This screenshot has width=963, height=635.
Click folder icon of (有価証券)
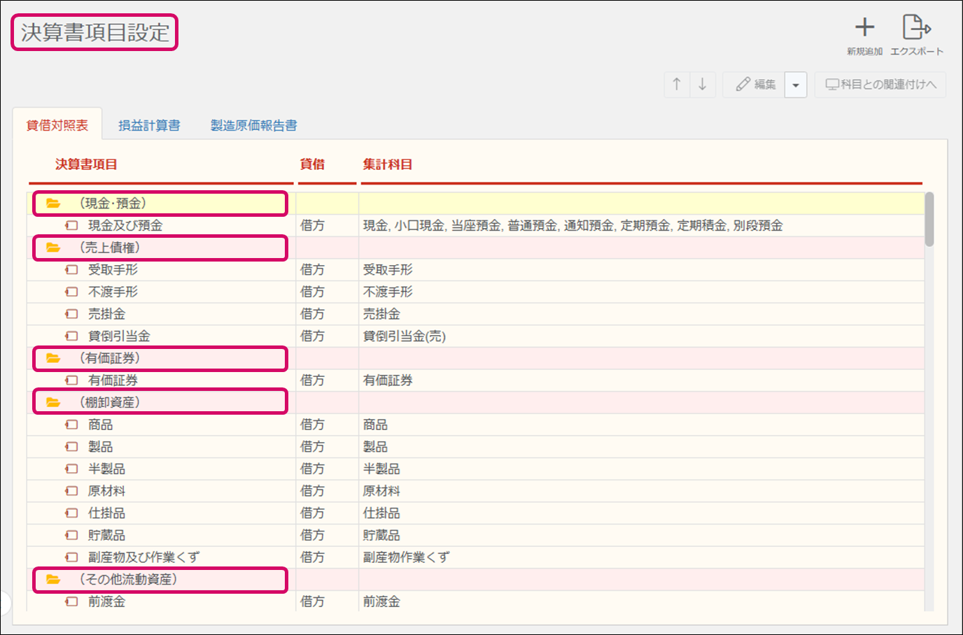[53, 358]
